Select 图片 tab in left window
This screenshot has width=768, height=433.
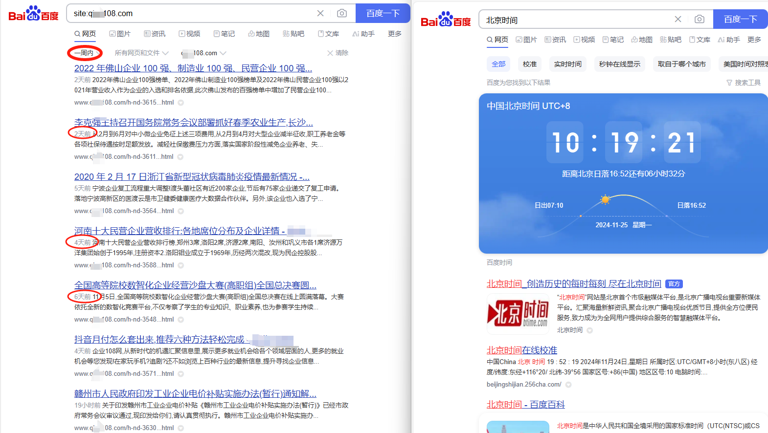point(120,34)
